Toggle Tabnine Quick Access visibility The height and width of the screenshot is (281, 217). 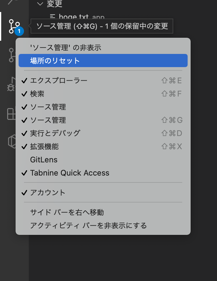(70, 173)
